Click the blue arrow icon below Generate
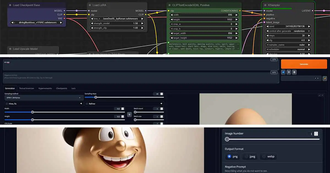Image resolution: width=330 pixels, height=173 pixels. [283, 72]
